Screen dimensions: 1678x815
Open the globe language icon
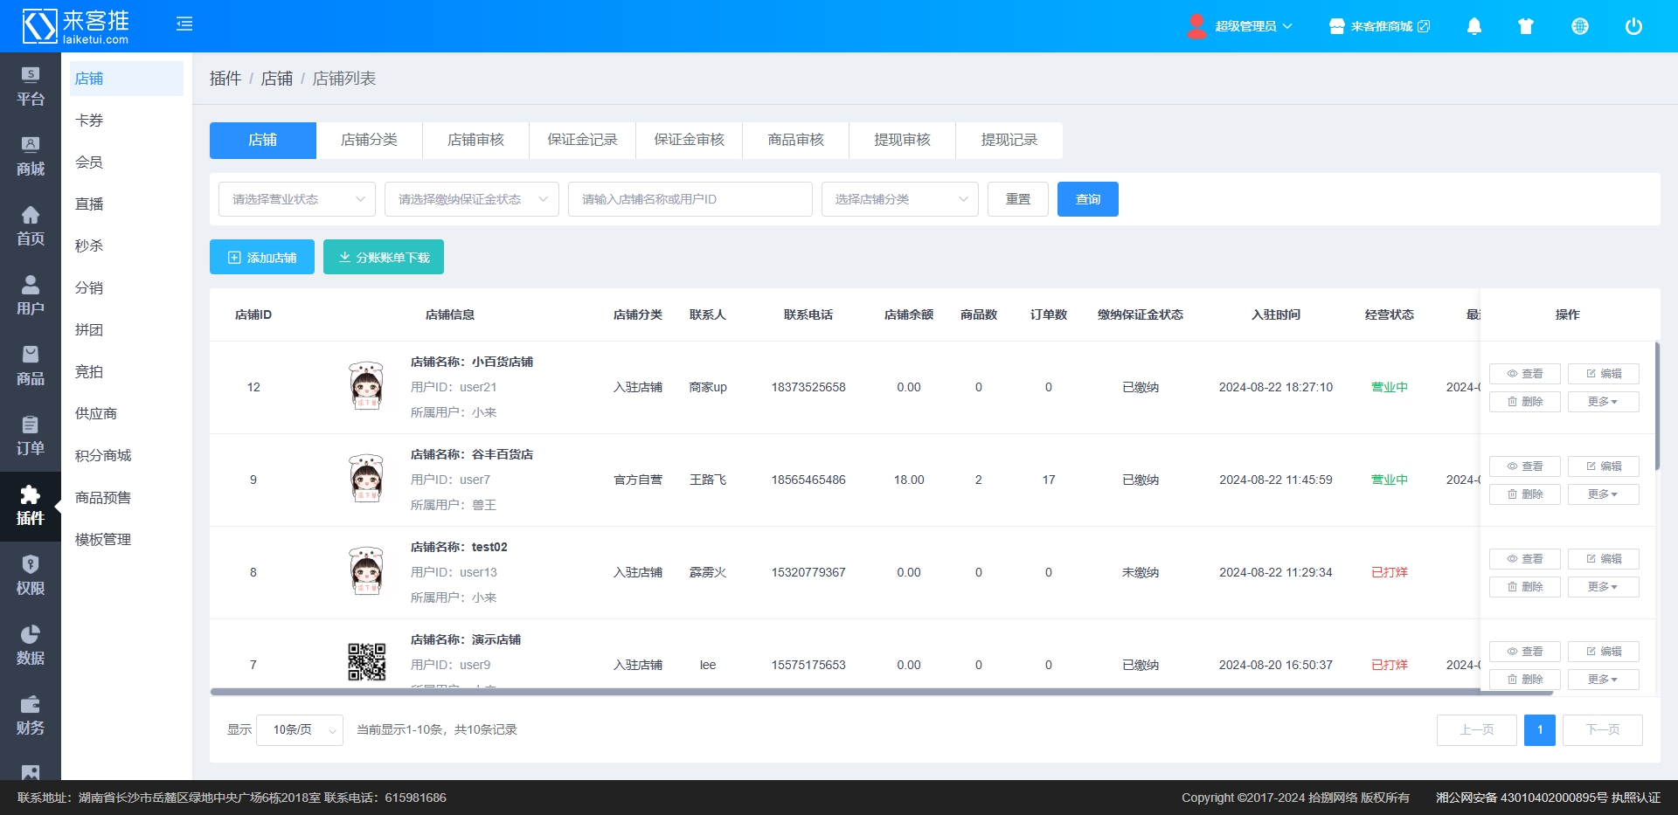coord(1579,26)
